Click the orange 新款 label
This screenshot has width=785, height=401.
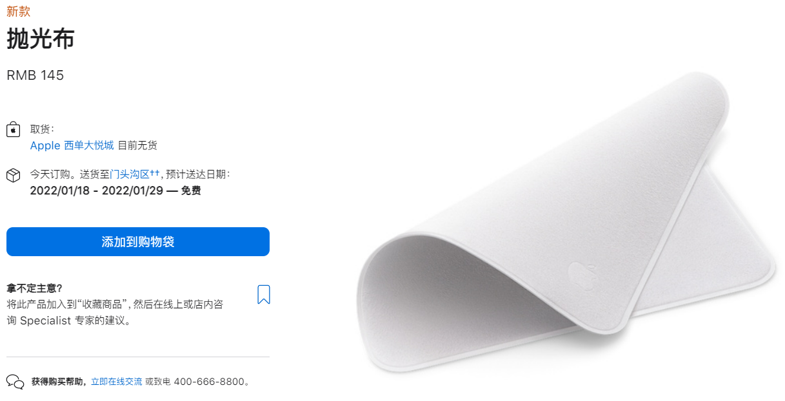coord(18,12)
